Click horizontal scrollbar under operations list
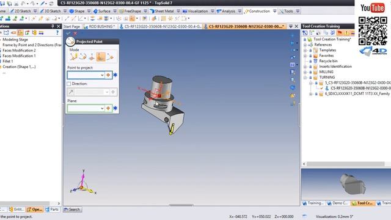This screenshot has width=391, height=220. [25, 204]
